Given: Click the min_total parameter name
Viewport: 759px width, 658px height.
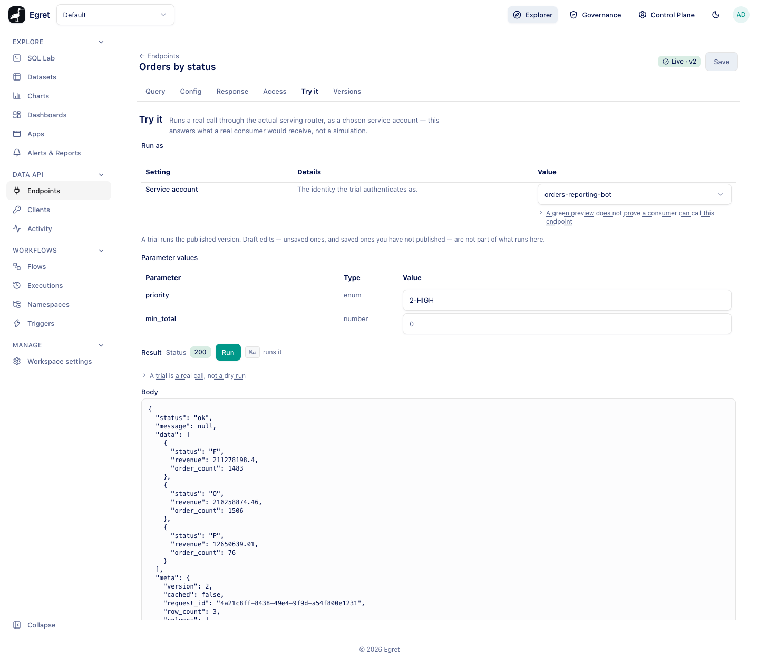Looking at the screenshot, I should (x=161, y=319).
